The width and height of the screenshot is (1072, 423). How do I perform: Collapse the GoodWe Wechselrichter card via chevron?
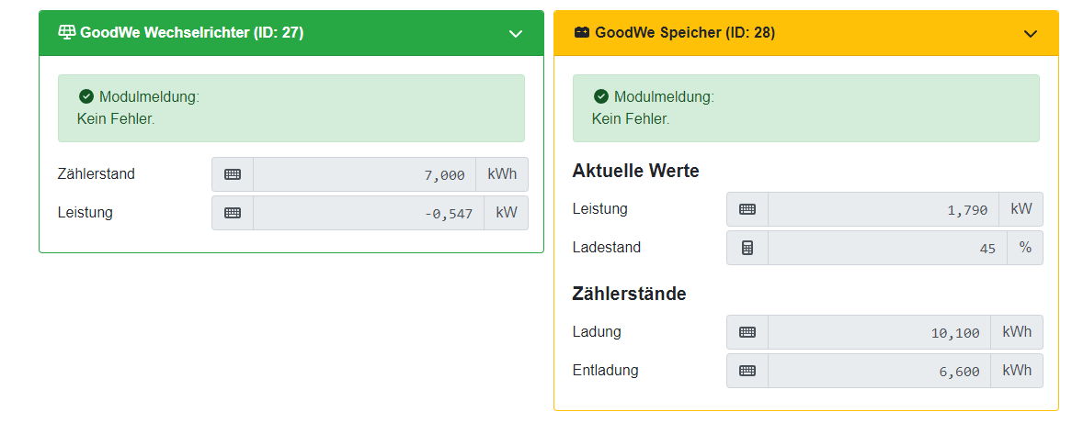click(x=516, y=34)
